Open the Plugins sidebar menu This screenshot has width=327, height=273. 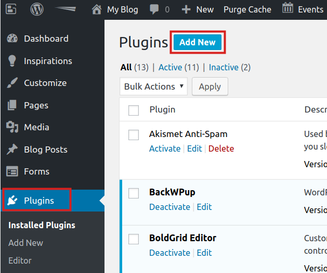pyautogui.click(x=38, y=201)
